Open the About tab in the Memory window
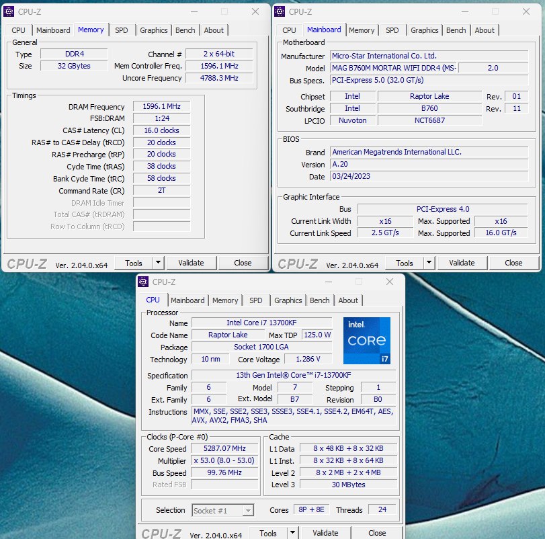545x539 pixels. [214, 30]
